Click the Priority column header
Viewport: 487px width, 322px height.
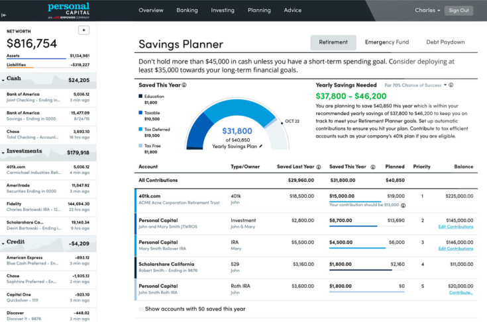(x=422, y=167)
